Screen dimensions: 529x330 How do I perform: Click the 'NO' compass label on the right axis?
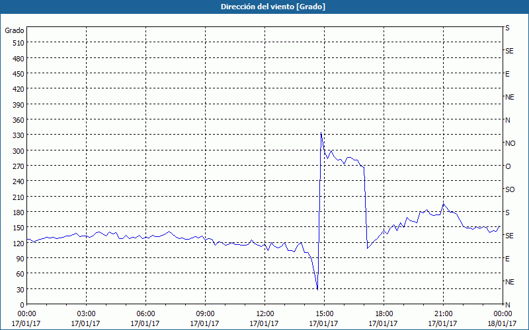click(x=510, y=143)
